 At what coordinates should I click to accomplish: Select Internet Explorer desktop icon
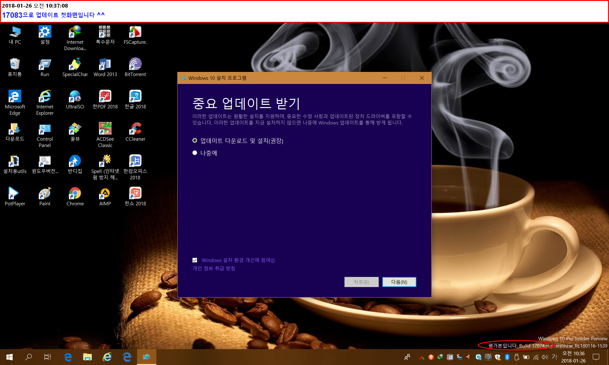point(45,103)
